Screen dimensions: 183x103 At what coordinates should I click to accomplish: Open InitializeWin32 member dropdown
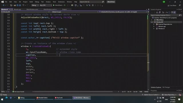click(123, 12)
